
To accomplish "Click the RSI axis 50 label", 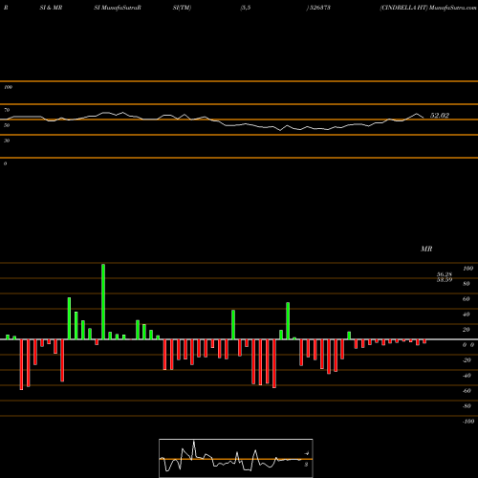I will click(7, 125).
